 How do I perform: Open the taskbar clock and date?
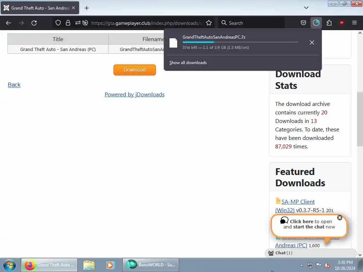pos(345,265)
